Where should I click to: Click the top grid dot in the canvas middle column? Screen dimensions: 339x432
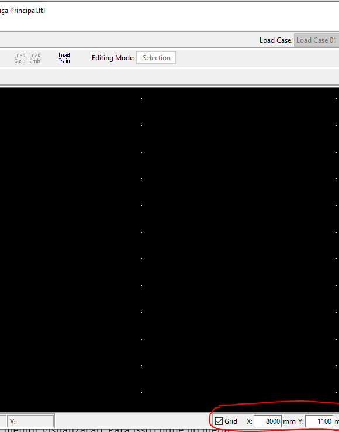pos(142,98)
